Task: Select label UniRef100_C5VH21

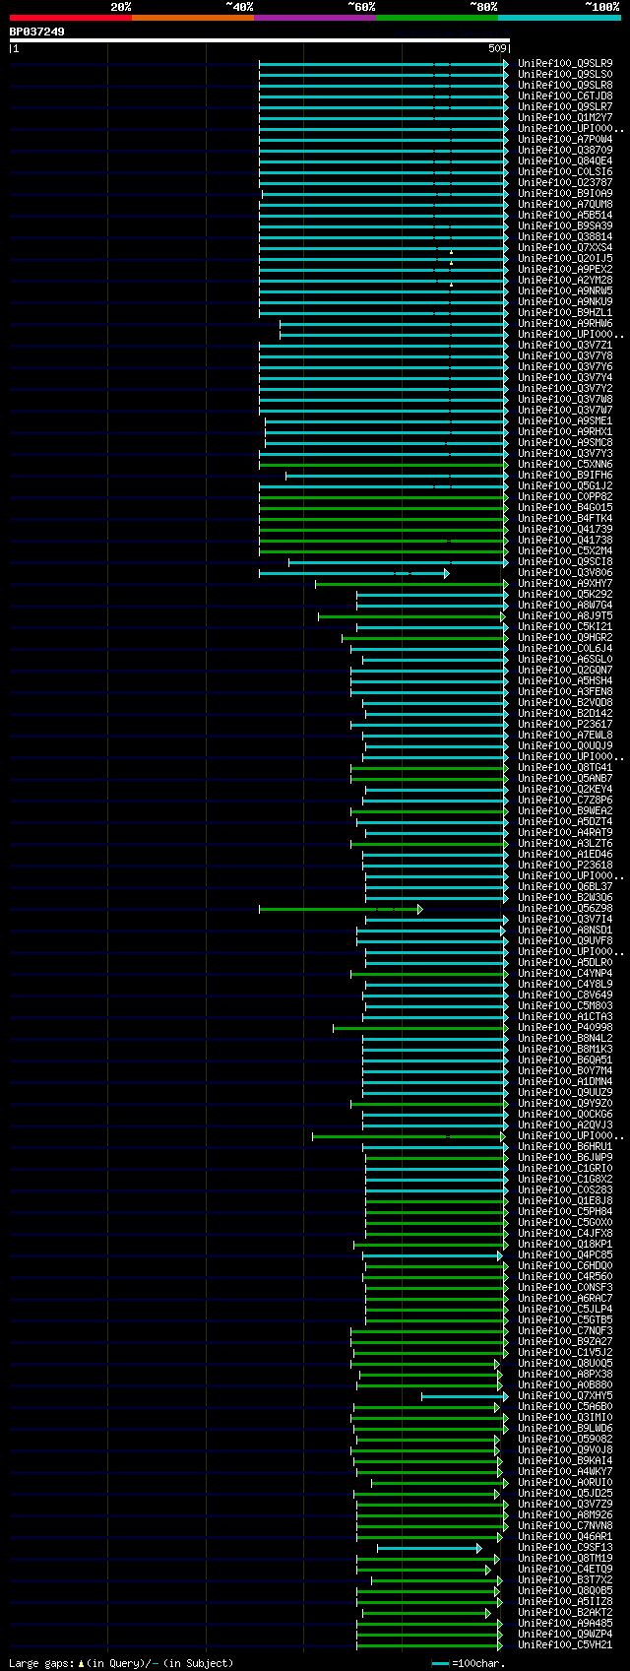Action: [565, 1645]
